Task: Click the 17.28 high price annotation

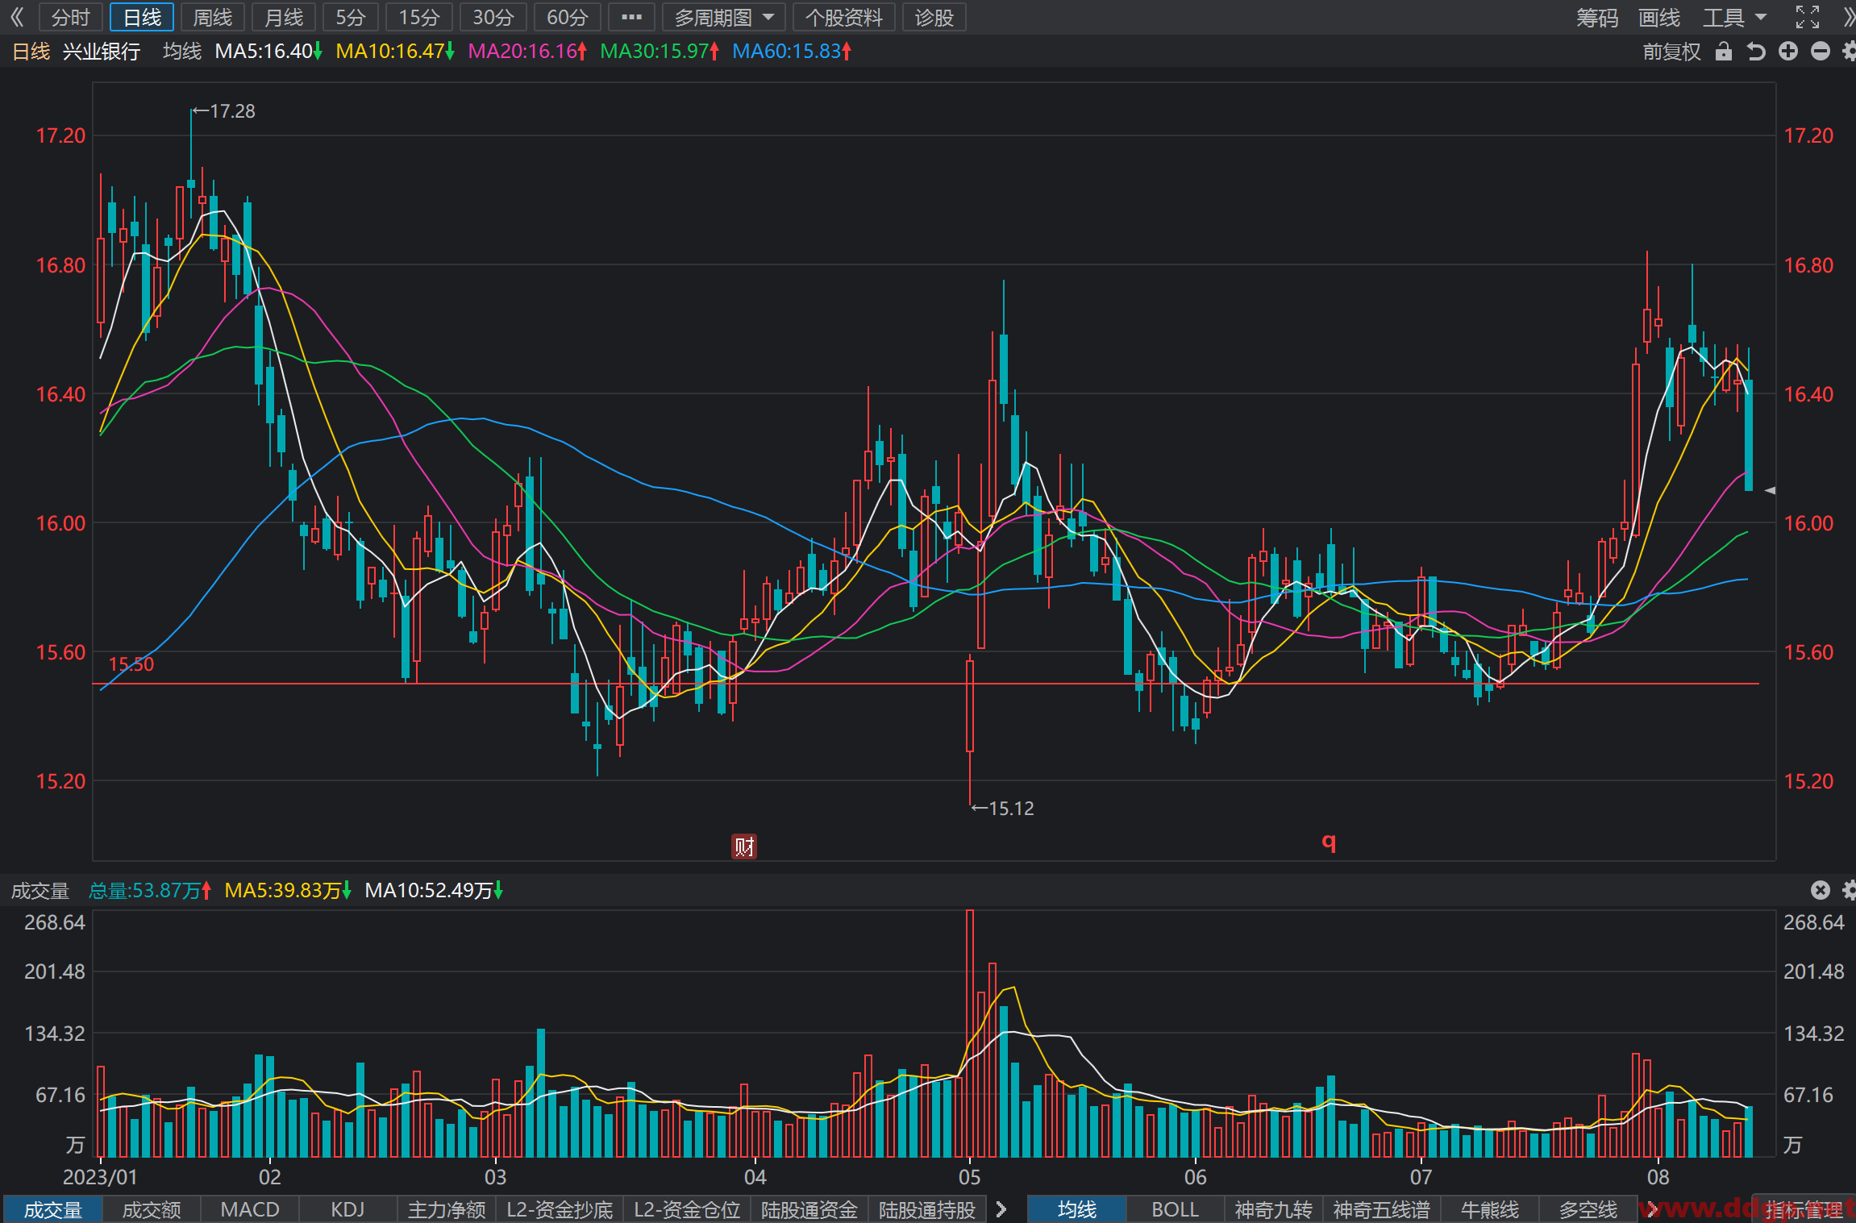Action: 224,111
